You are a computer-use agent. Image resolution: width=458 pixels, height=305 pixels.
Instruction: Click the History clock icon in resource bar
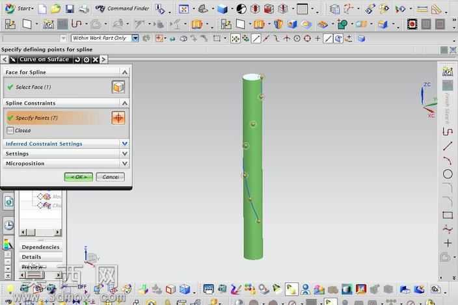pyautogui.click(x=9, y=226)
